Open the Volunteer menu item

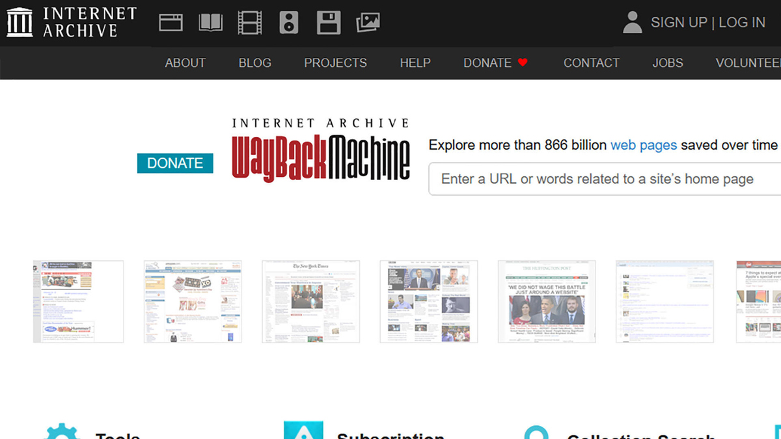[x=748, y=63]
